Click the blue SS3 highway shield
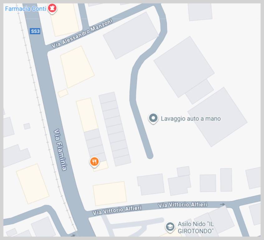This screenshot has width=264, height=240. pyautogui.click(x=35, y=31)
